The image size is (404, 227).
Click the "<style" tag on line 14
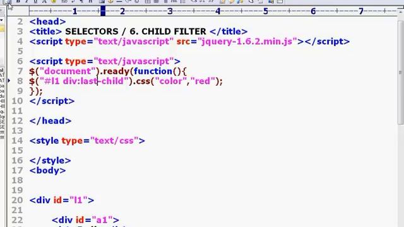pos(44,141)
